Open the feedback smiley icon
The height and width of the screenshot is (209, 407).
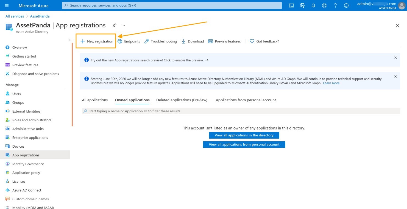pyautogui.click(x=346, y=5)
